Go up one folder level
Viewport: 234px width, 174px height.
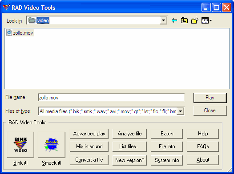[184, 20]
